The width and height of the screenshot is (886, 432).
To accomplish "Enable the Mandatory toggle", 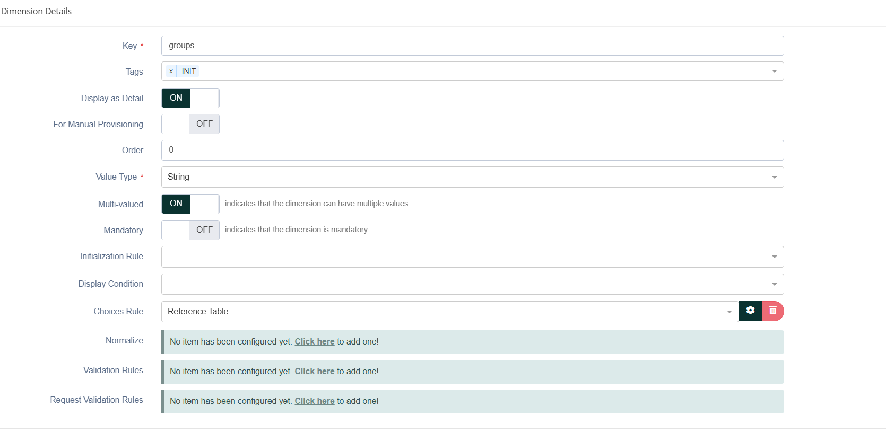I will (x=190, y=230).
